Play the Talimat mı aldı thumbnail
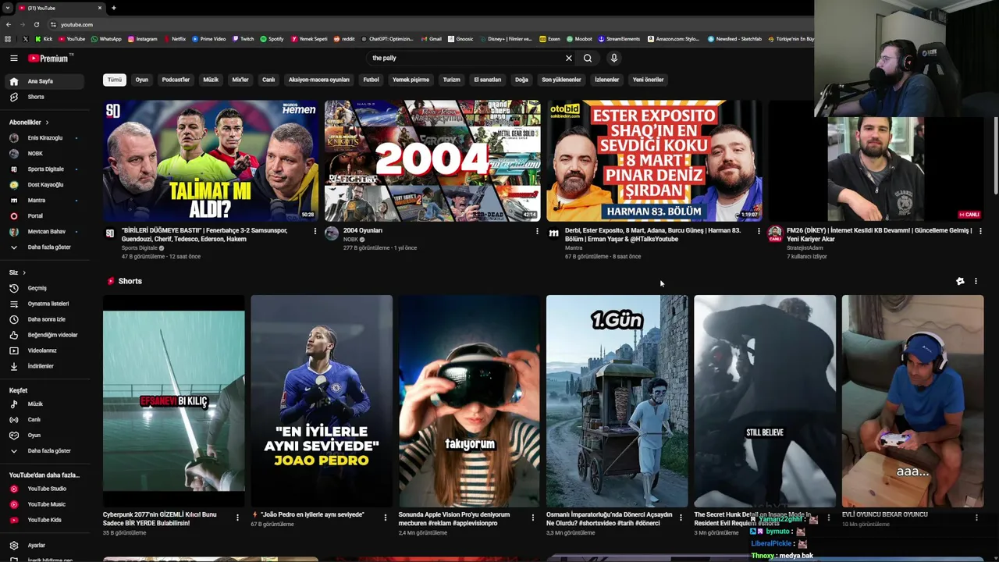The image size is (999, 562). [x=211, y=161]
